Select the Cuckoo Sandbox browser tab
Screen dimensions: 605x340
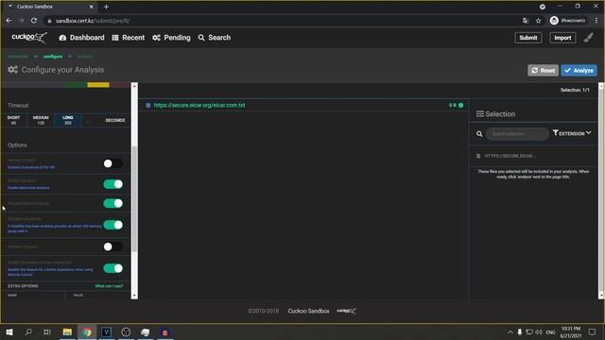50,7
